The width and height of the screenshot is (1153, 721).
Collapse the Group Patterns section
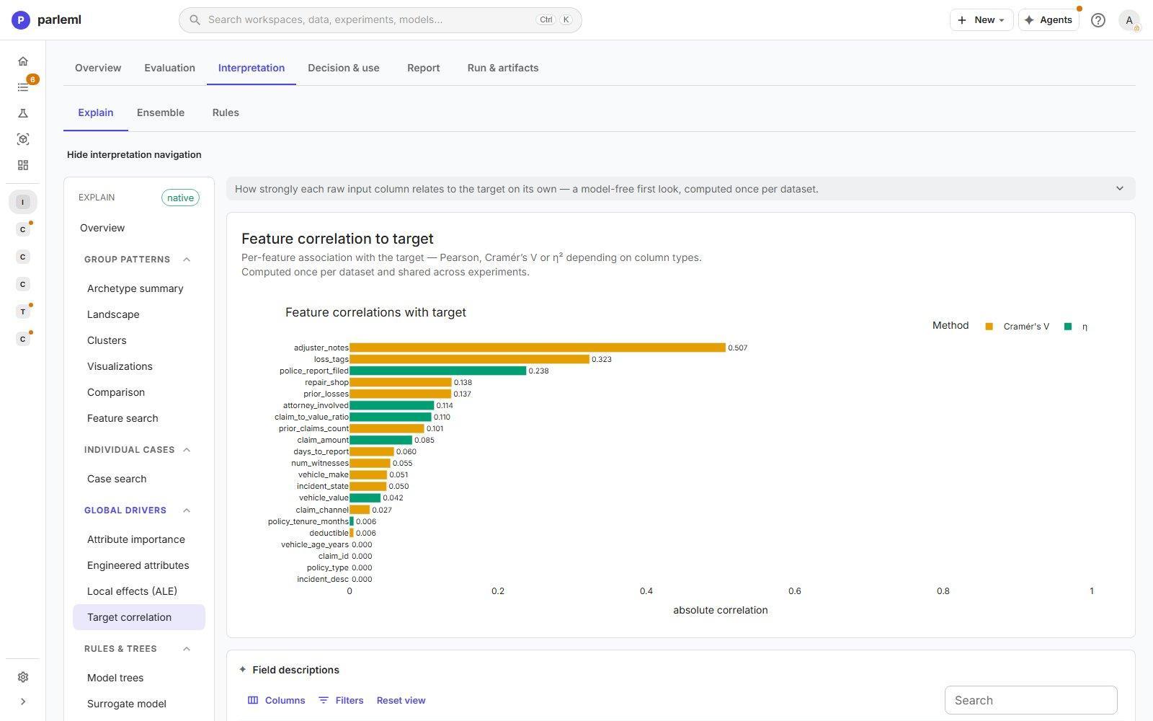(x=187, y=260)
